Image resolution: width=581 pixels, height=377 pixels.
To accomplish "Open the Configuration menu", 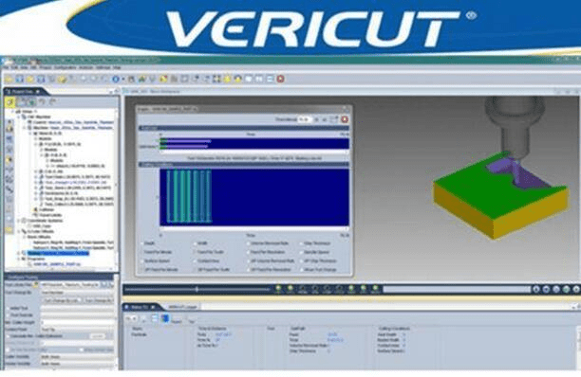I will tap(66, 67).
